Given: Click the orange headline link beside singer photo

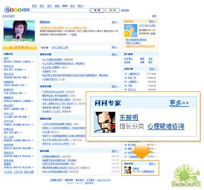Looking at the screenshot, I should pyautogui.click(x=64, y=28).
